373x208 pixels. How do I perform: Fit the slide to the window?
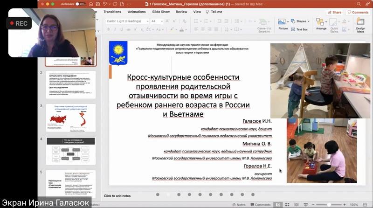click(365, 205)
